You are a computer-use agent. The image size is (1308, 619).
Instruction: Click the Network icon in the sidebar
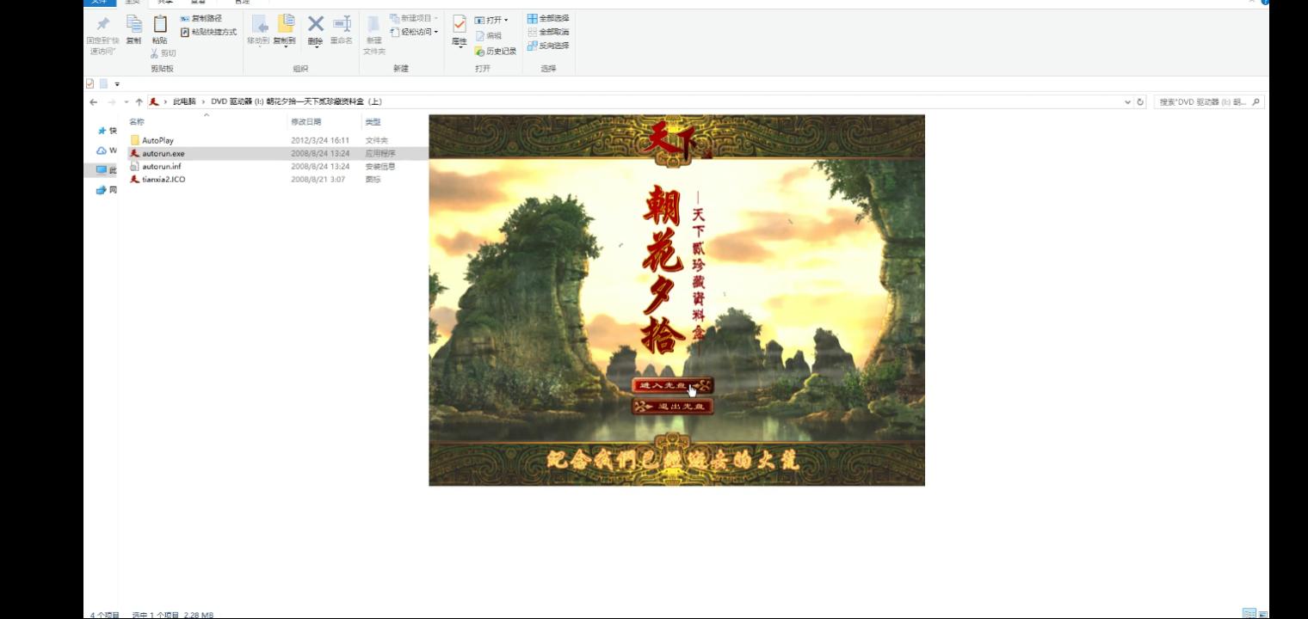(102, 190)
